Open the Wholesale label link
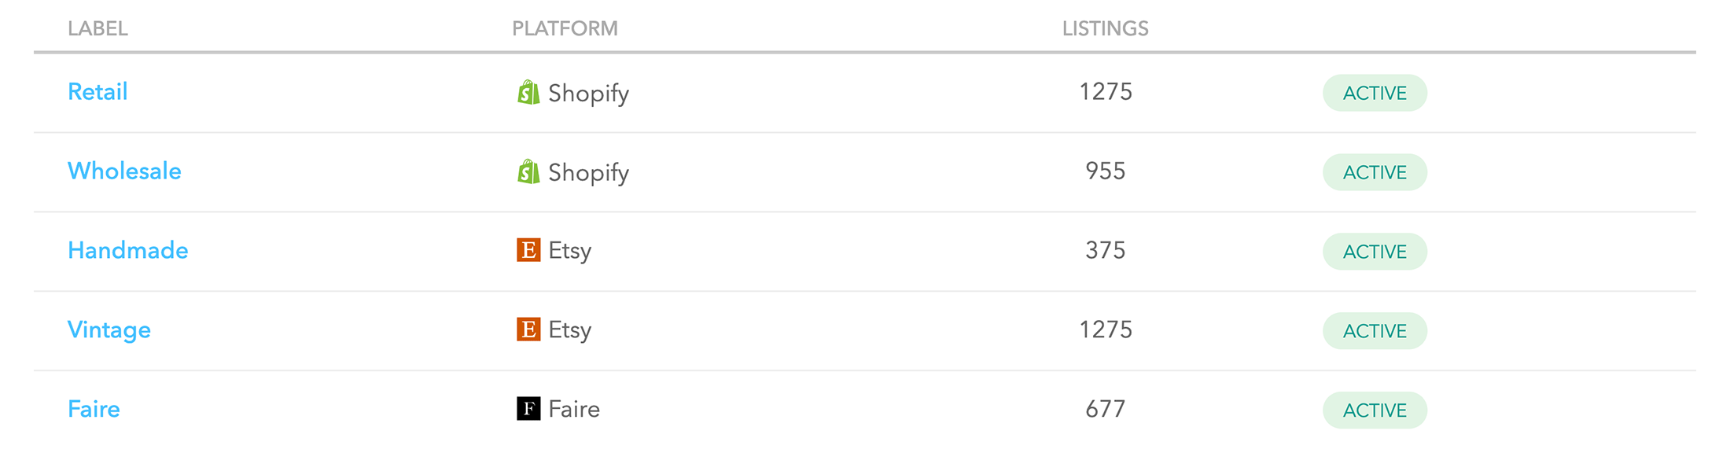This screenshot has height=449, width=1730. 124,171
